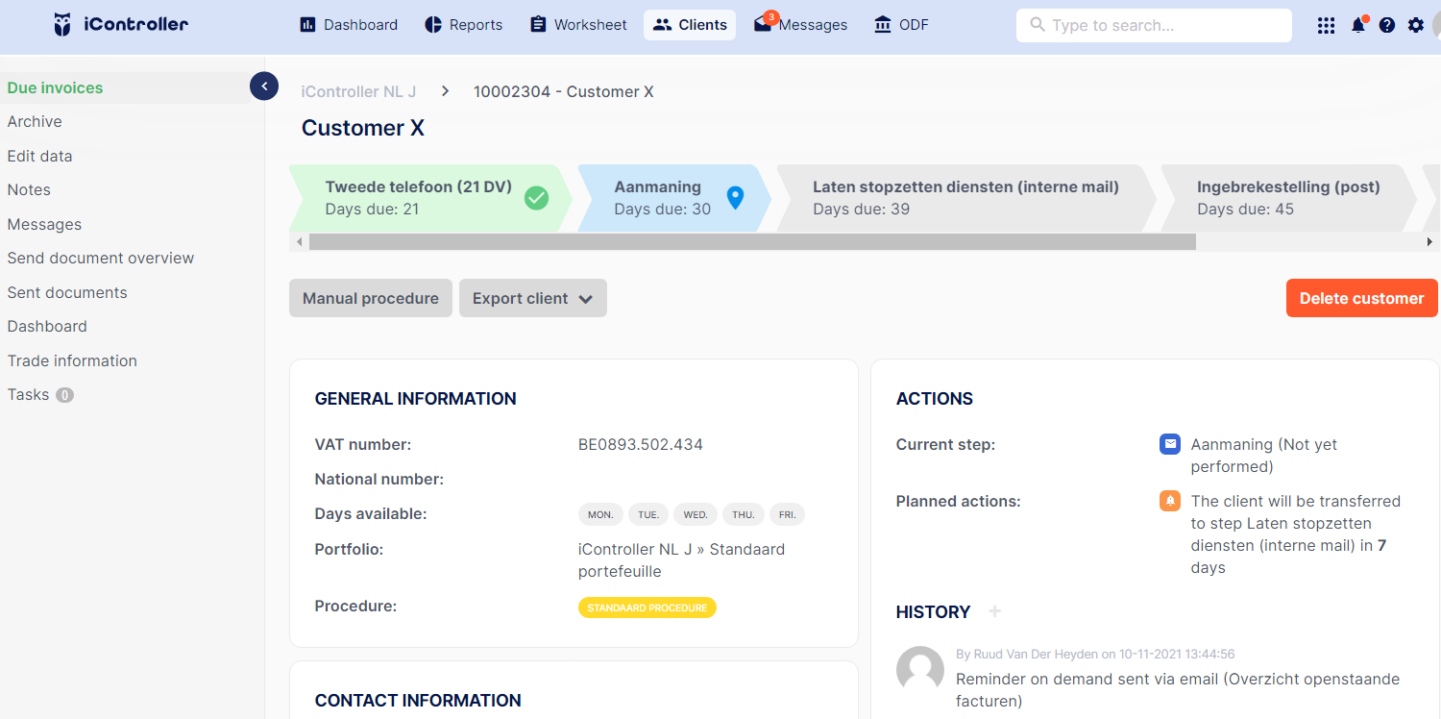Open the settings gear icon

(x=1416, y=25)
